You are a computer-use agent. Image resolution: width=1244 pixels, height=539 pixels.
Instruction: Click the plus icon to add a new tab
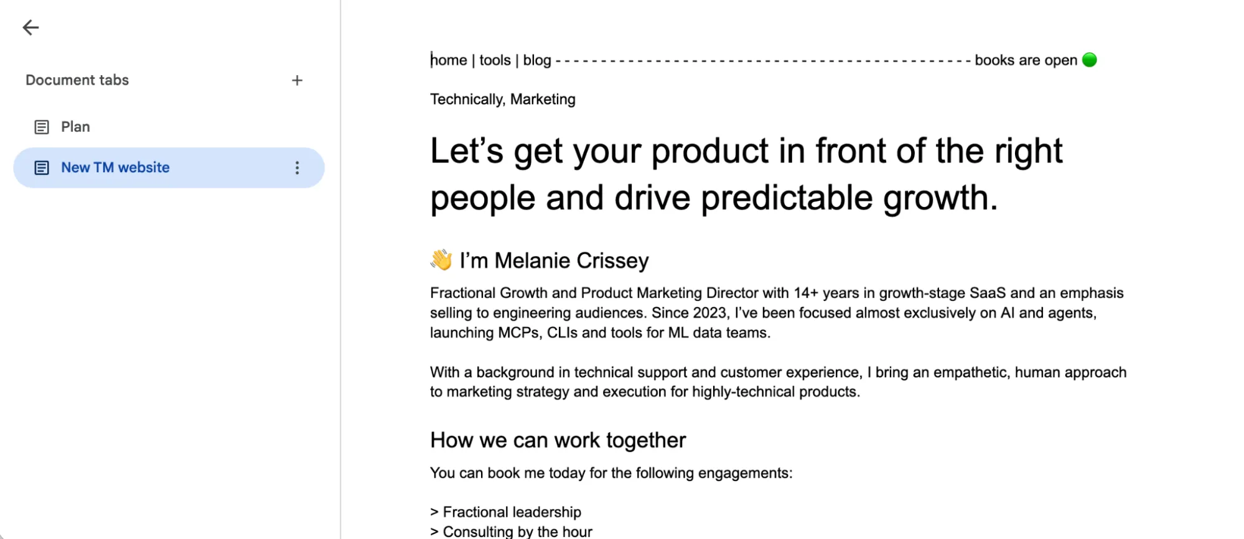[297, 80]
